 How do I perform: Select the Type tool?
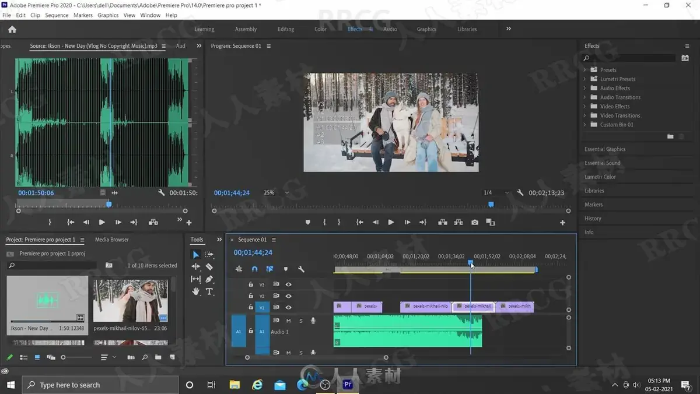click(209, 291)
